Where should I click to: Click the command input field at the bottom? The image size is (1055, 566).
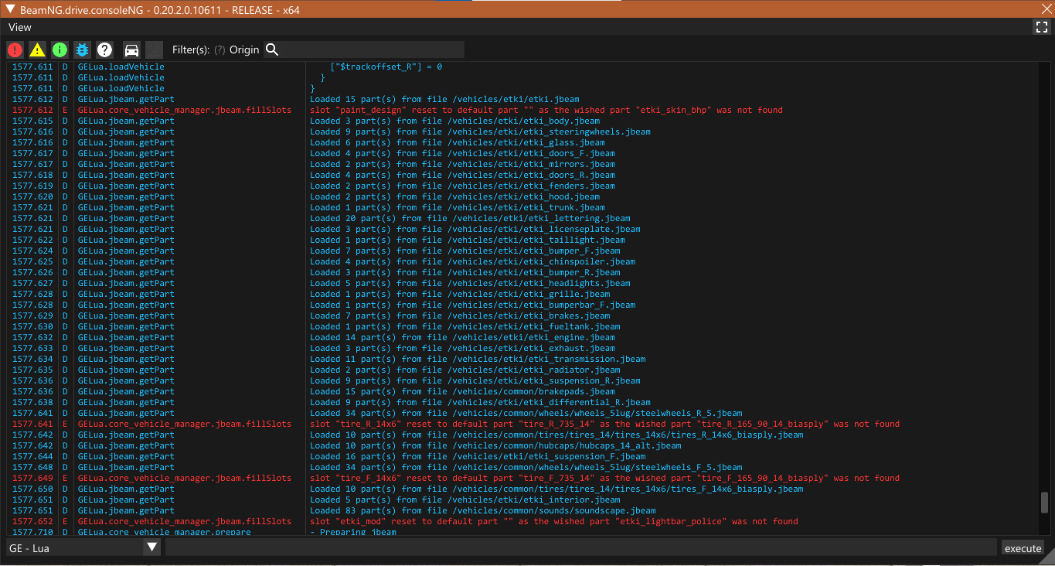click(580, 547)
